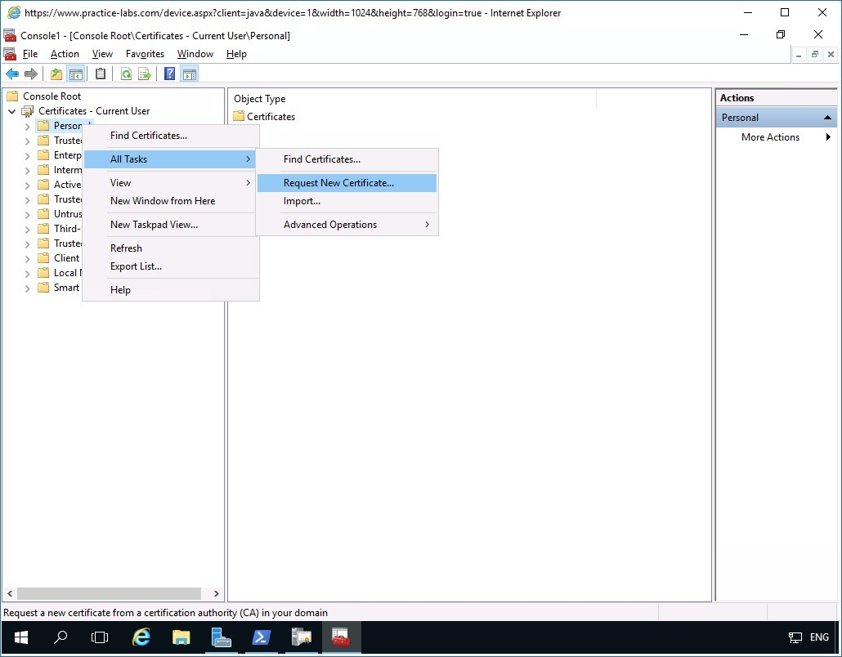Open the View context submenu entry
The height and width of the screenshot is (657, 842).
tap(170, 183)
